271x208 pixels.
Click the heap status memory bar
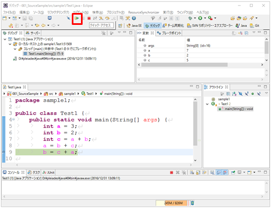pos(172,203)
